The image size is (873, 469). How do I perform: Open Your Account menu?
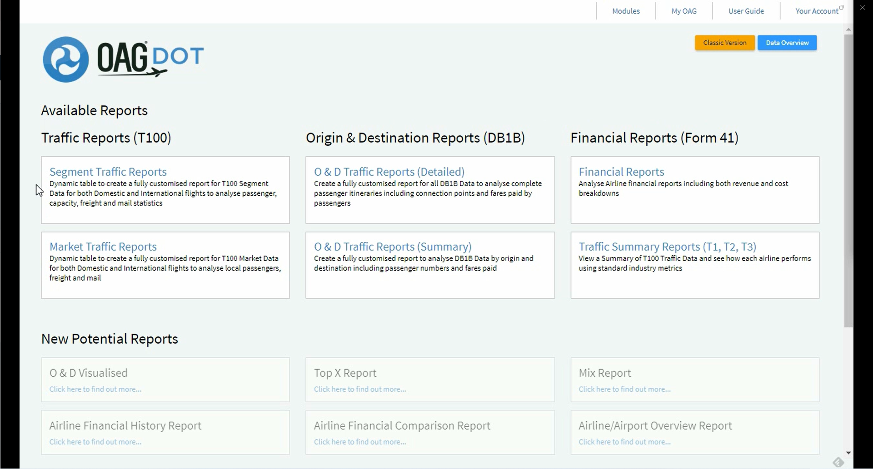pos(817,11)
